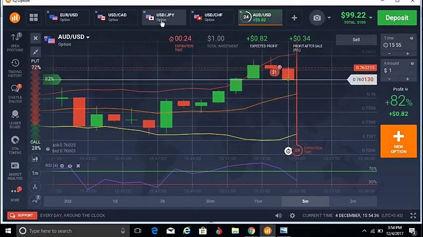423x237 pixels.
Task: Select the 30d chart range
Action: pyautogui.click(x=67, y=201)
